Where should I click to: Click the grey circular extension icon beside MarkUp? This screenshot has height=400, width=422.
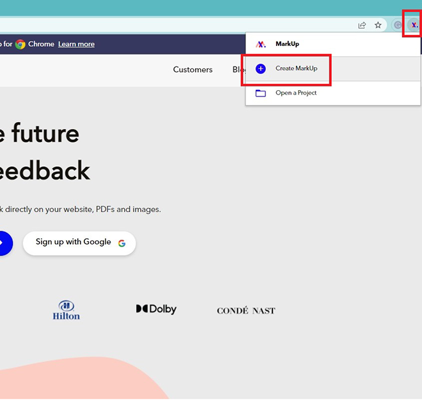coord(398,26)
